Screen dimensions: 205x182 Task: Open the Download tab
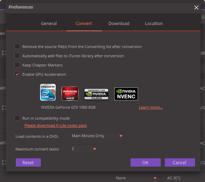119,24
